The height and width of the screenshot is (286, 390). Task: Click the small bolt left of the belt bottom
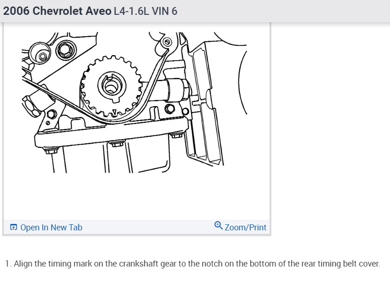[52, 114]
